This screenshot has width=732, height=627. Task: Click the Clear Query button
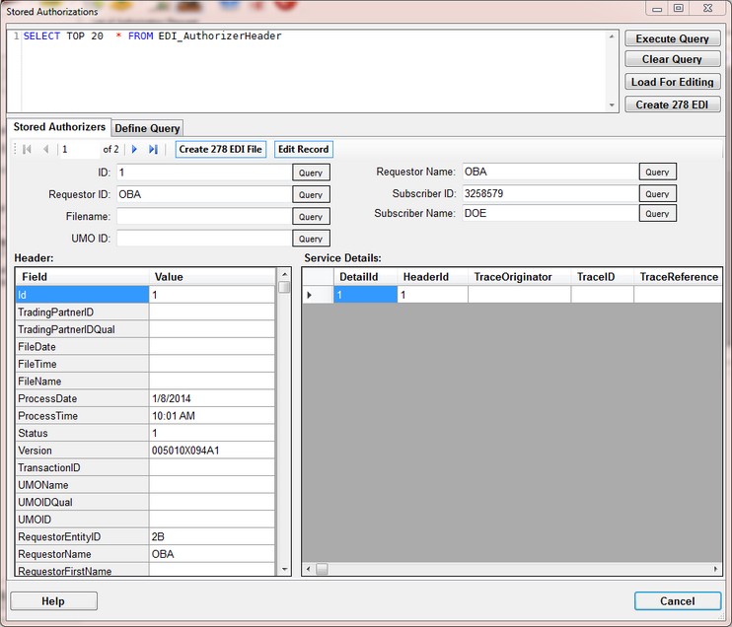pos(672,60)
